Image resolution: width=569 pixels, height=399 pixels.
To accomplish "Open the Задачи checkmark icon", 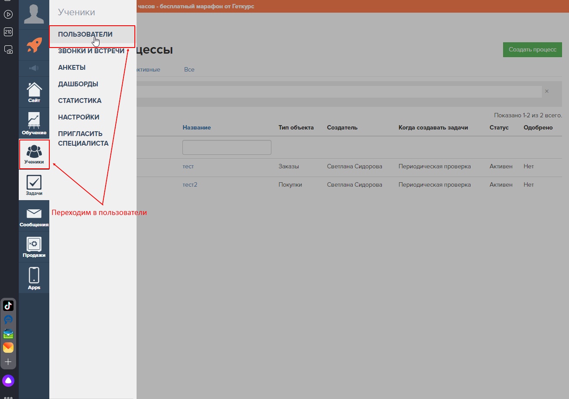I will (x=34, y=185).
